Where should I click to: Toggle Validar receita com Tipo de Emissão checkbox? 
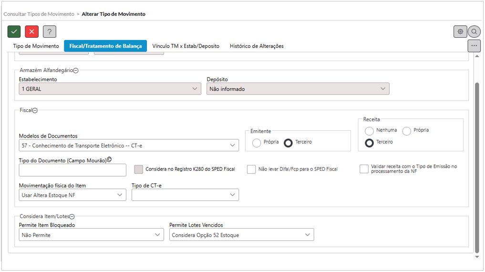364,169
